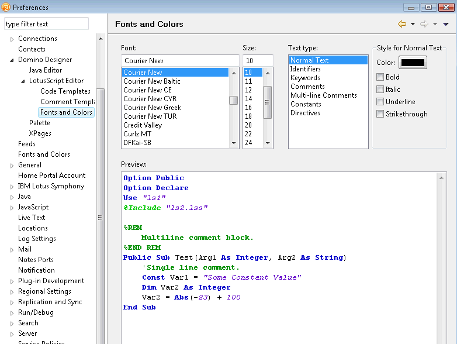Click size list scroll down arrow
Image resolution: width=457 pixels, height=344 pixels.
(268, 143)
